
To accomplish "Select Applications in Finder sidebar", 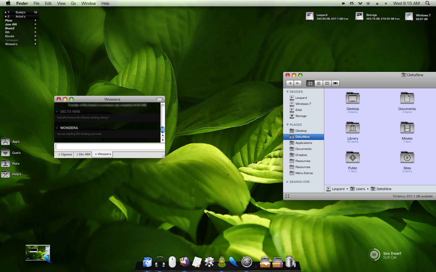I will click(303, 143).
